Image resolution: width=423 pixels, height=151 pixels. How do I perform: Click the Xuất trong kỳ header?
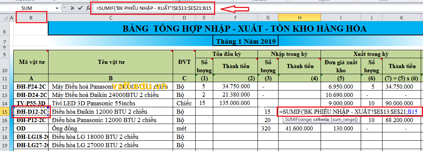click(x=371, y=54)
